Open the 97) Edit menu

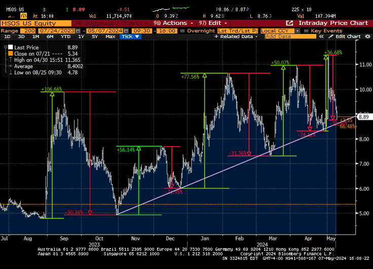[213, 23]
